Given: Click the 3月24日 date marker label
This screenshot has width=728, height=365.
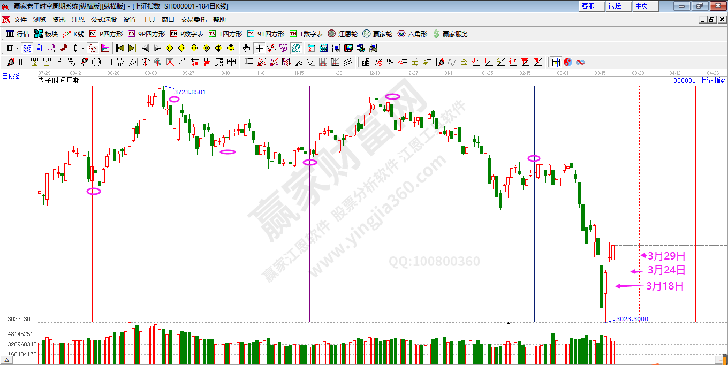Looking at the screenshot, I should (666, 270).
